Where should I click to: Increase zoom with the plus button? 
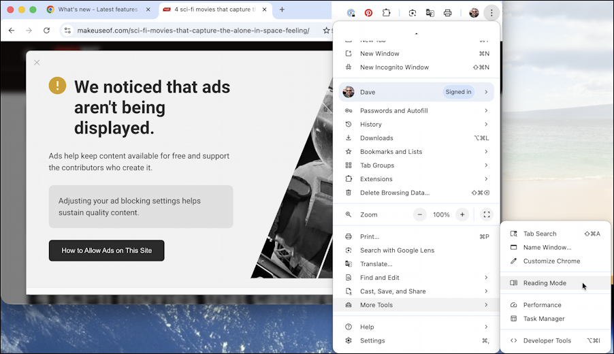462,214
